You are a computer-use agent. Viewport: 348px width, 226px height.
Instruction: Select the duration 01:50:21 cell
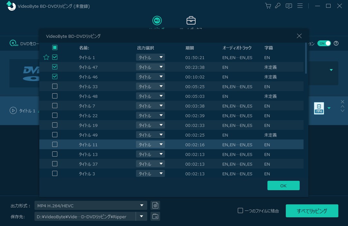click(195, 57)
